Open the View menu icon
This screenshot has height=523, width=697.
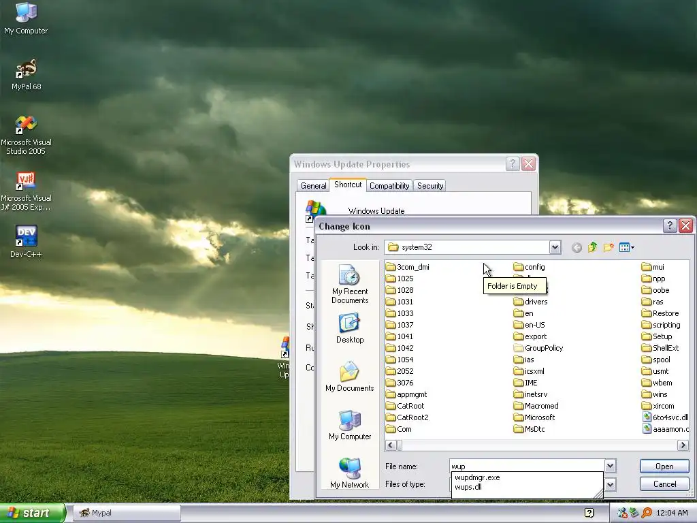626,247
